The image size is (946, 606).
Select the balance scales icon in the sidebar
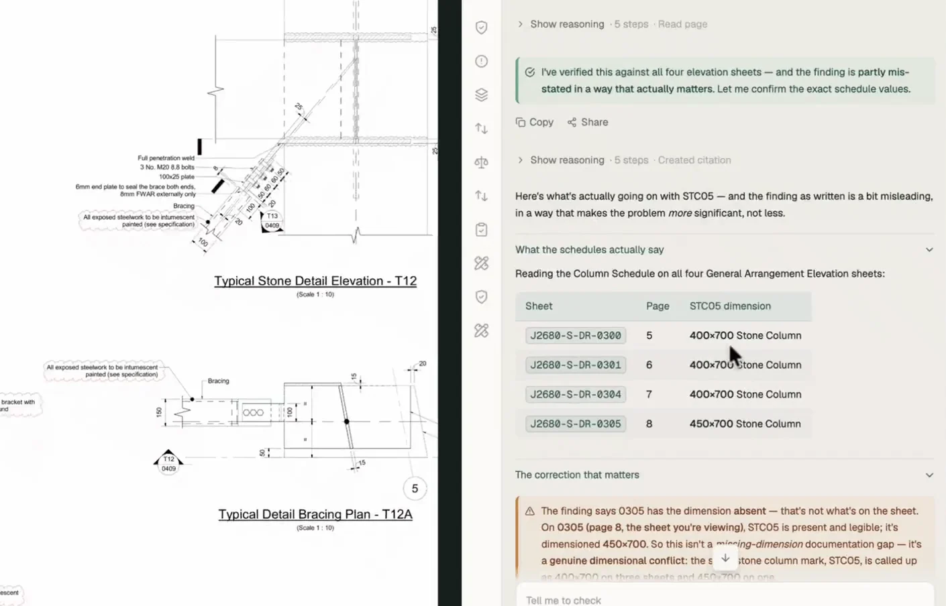click(481, 162)
